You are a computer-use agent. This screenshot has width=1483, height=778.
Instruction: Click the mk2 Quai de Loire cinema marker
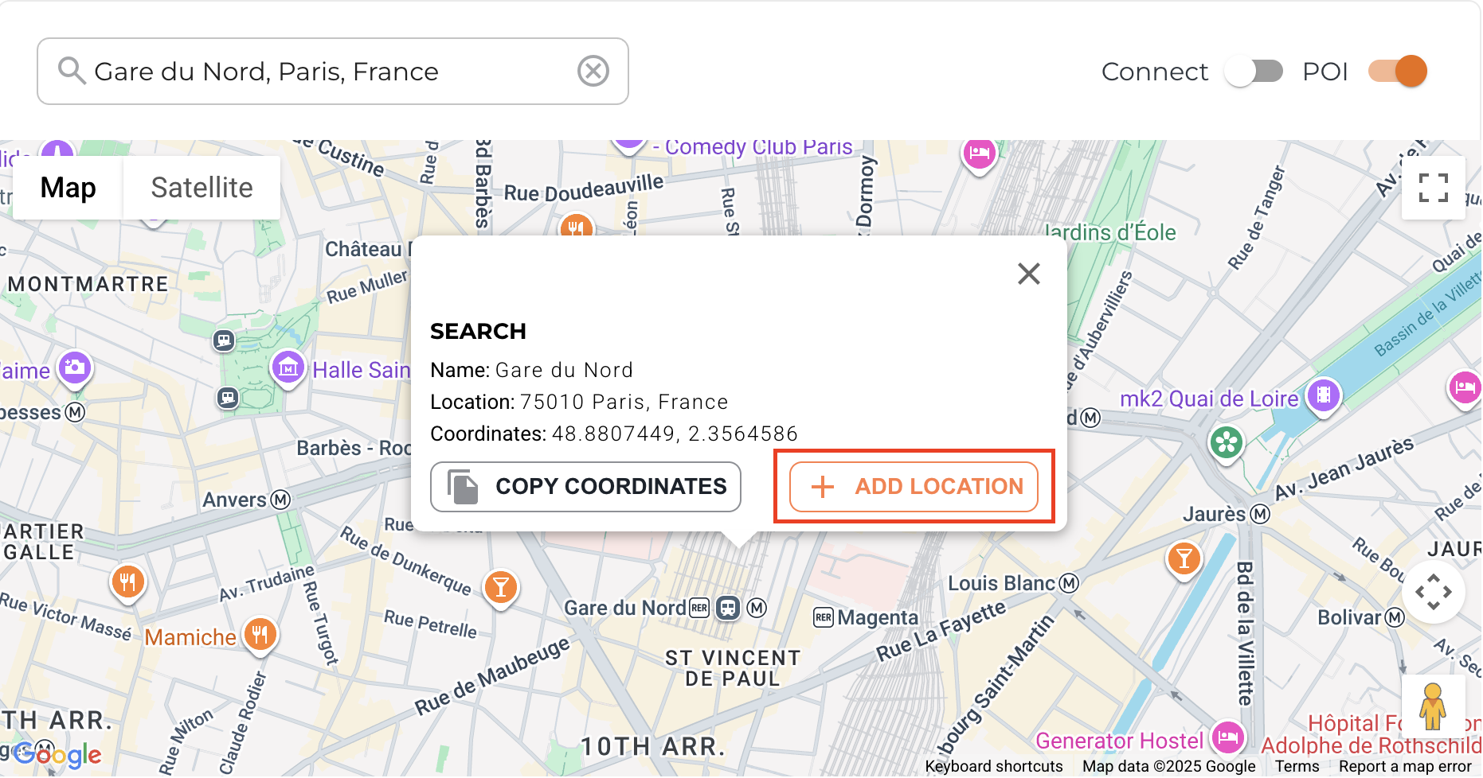pyautogui.click(x=1323, y=395)
